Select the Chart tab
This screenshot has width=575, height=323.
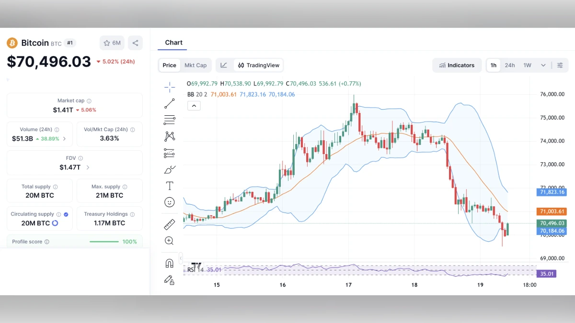point(173,43)
